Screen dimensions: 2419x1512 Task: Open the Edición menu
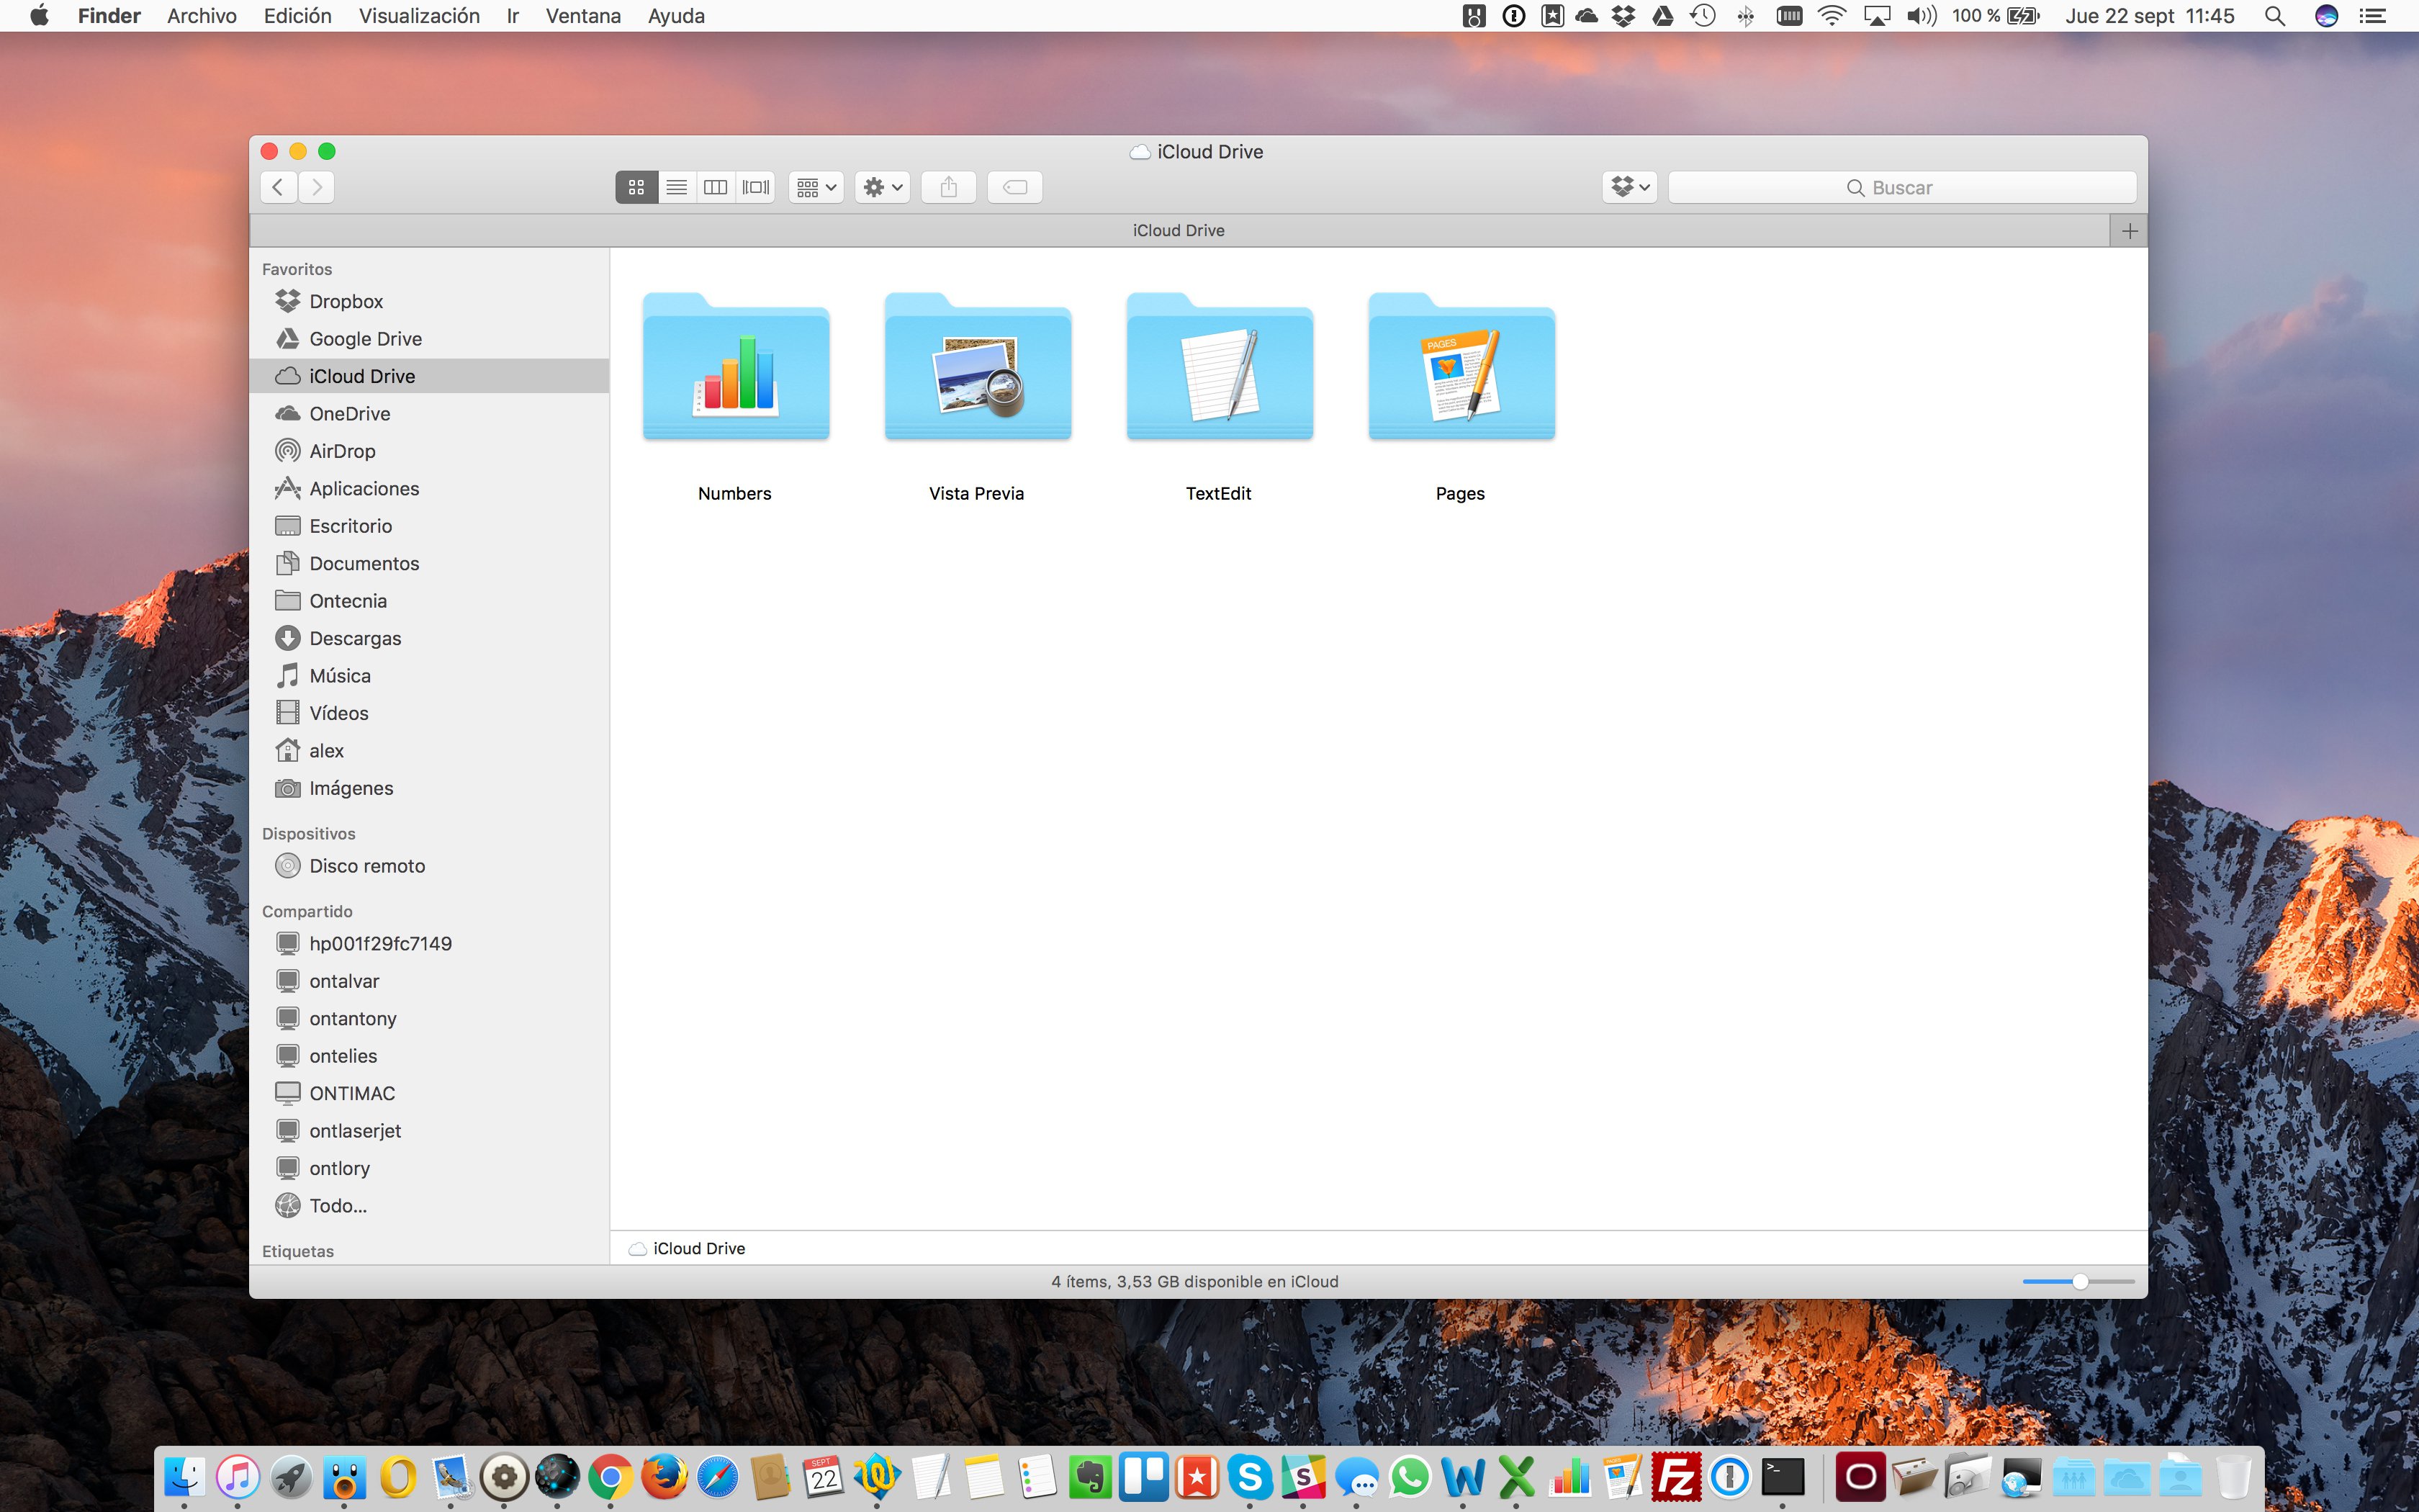tap(298, 16)
